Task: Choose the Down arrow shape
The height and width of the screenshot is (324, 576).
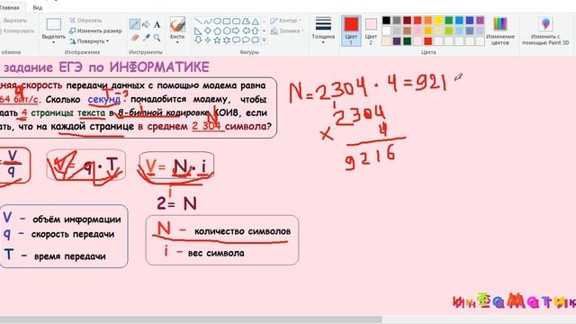Action: coord(198,40)
